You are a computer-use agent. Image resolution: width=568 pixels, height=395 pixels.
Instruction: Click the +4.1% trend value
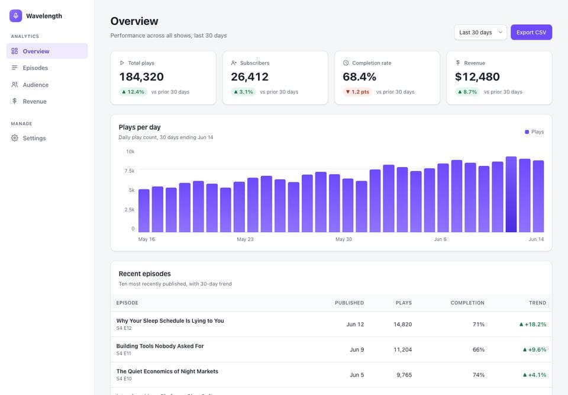coord(534,375)
